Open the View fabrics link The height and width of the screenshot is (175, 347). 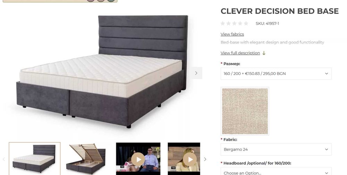click(232, 34)
